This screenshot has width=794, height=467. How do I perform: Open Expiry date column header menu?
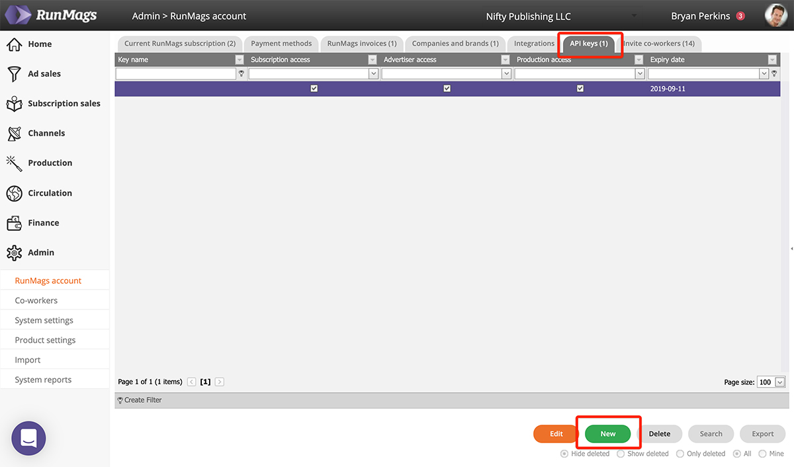click(x=772, y=60)
